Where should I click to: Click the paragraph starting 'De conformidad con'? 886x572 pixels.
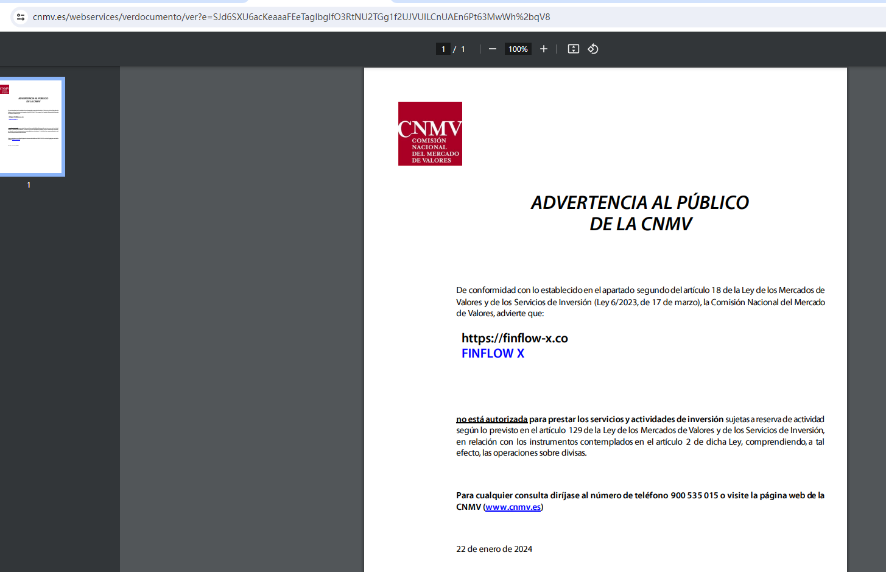(641, 302)
